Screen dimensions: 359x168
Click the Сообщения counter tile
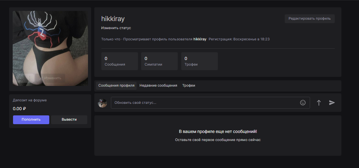pos(120,61)
